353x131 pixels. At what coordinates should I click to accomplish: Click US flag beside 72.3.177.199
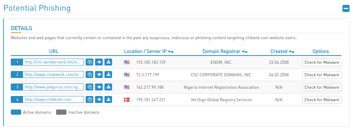[x=127, y=75]
